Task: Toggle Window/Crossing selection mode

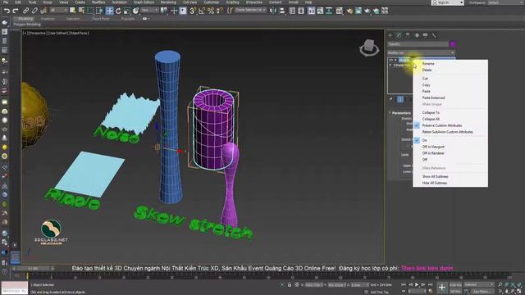Action: (x=99, y=11)
